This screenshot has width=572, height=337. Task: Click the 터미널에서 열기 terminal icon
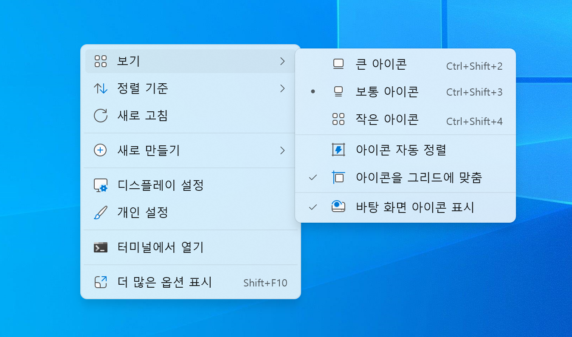pyautogui.click(x=101, y=247)
